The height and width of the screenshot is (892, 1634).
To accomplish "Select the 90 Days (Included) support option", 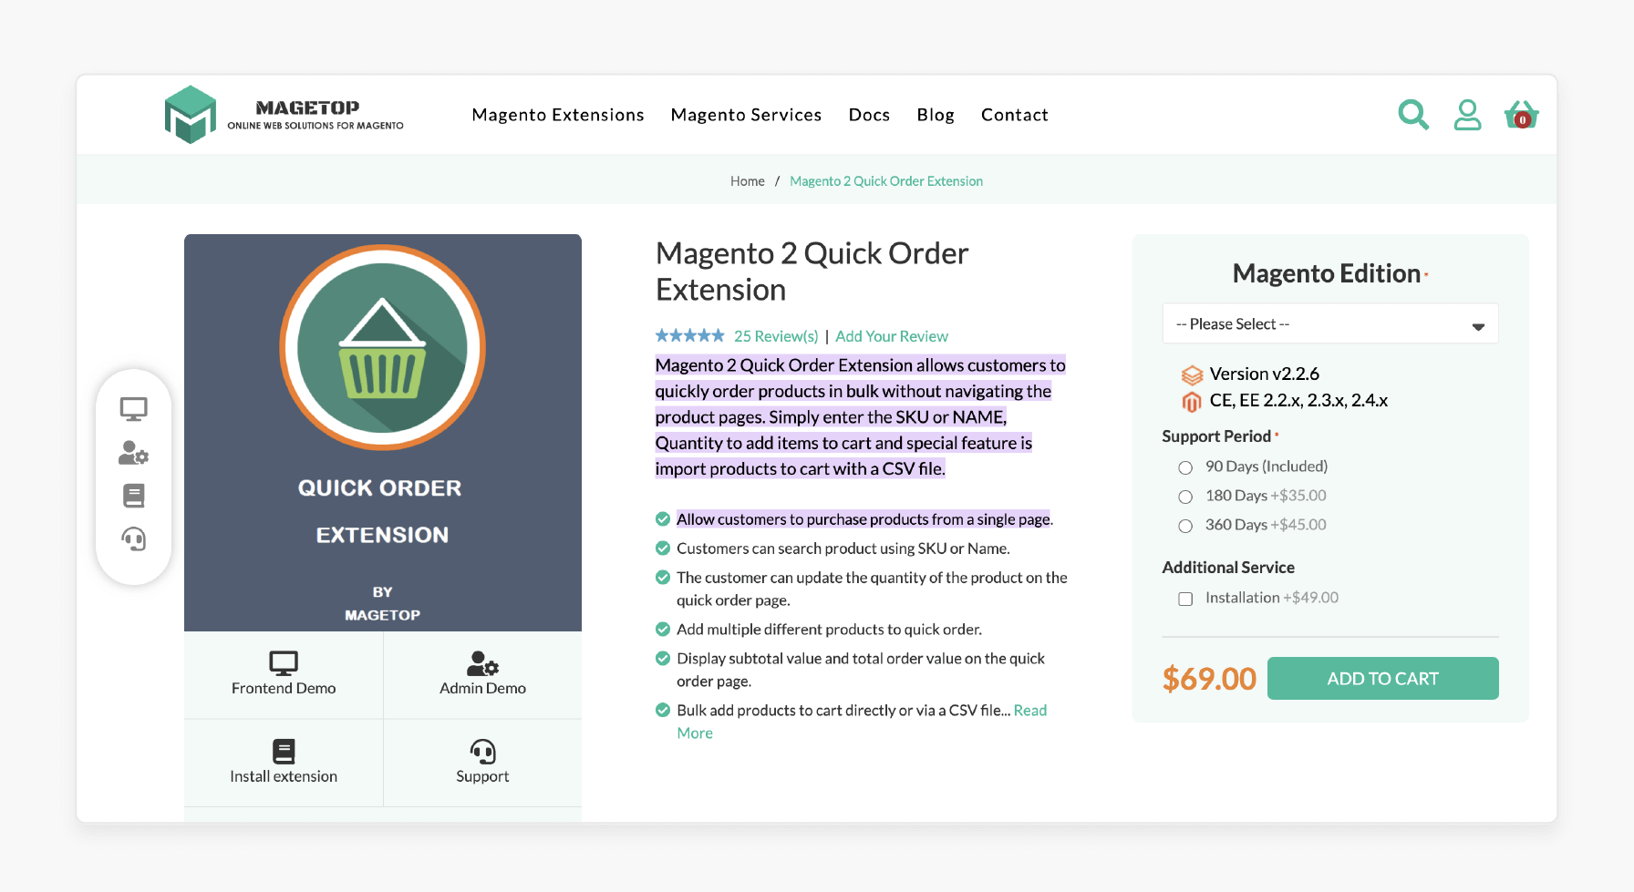I will (x=1185, y=467).
